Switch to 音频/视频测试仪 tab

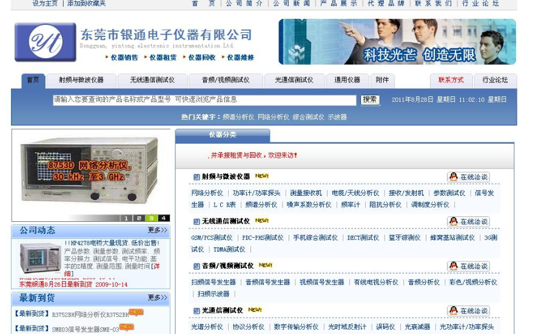226,81
